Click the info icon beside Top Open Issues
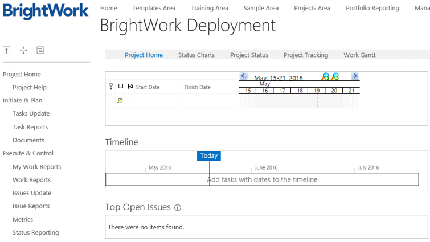Viewport: 430px width, 242px height. (178, 208)
